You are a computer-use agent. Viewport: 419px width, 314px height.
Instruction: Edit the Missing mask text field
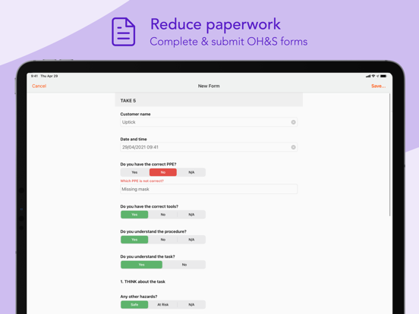pyautogui.click(x=209, y=189)
